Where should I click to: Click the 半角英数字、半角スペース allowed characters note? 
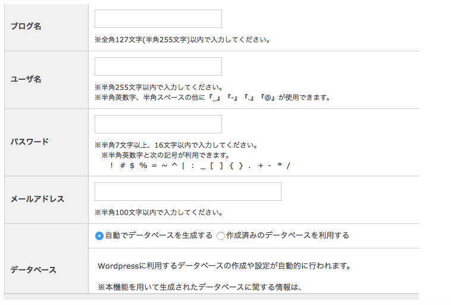[x=212, y=98]
